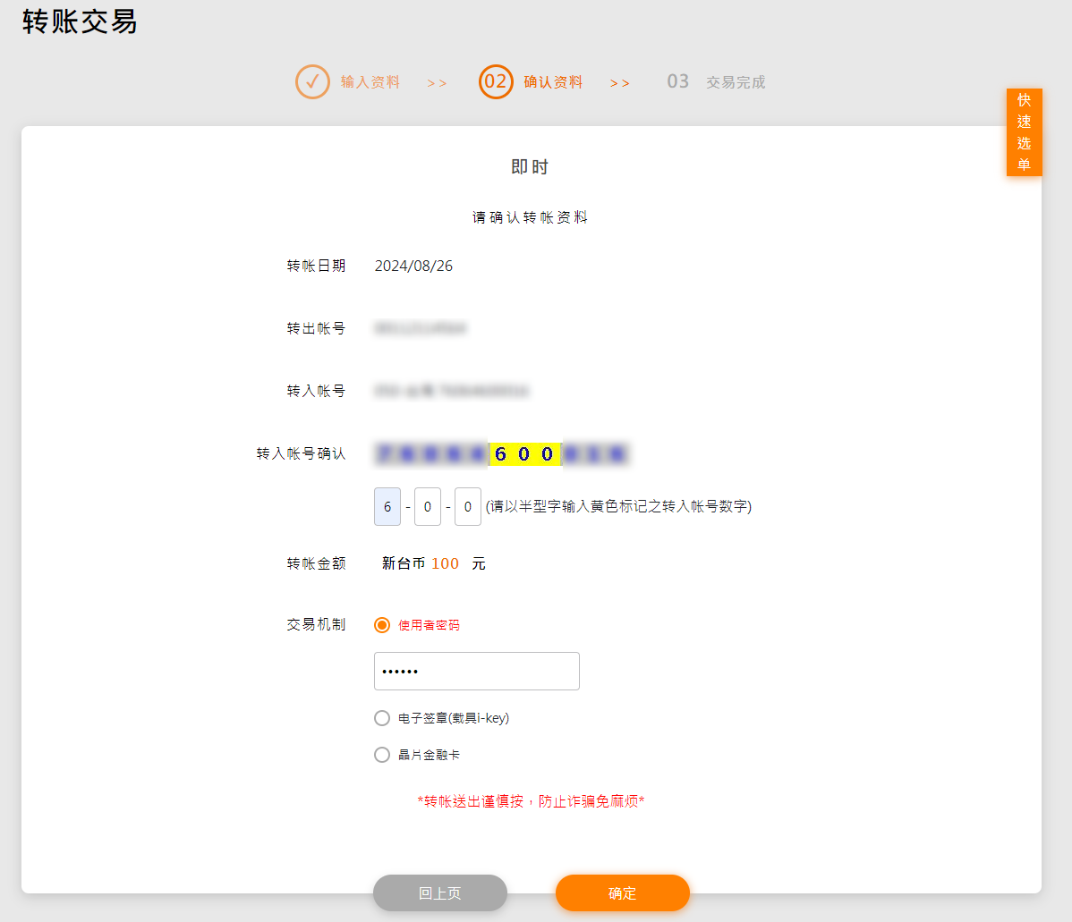Click the 确认资料 step label
1072x922 pixels.
pos(553,82)
